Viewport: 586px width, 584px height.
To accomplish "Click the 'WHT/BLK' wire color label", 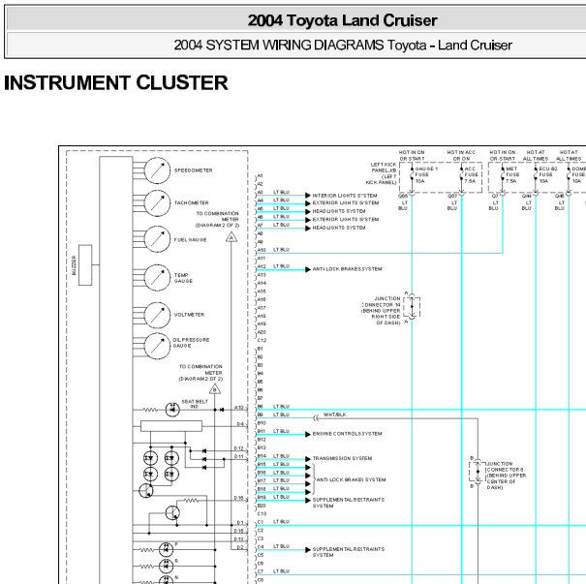I will pos(334,415).
